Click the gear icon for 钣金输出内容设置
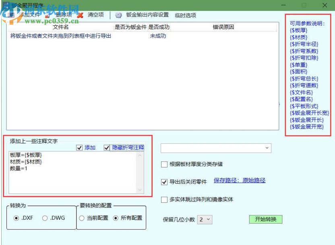Image resolution: width=335 pixels, height=245 pixels. point(118,15)
